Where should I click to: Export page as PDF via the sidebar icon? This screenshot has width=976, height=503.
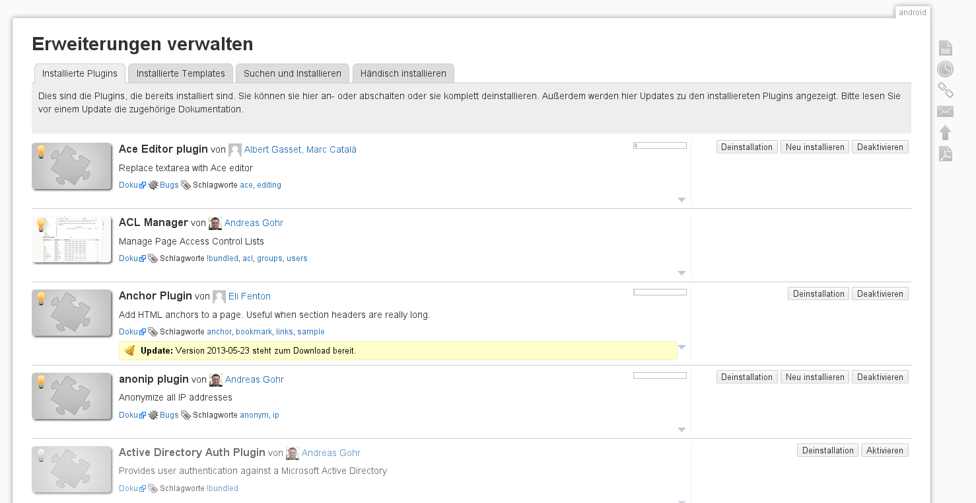(x=945, y=154)
